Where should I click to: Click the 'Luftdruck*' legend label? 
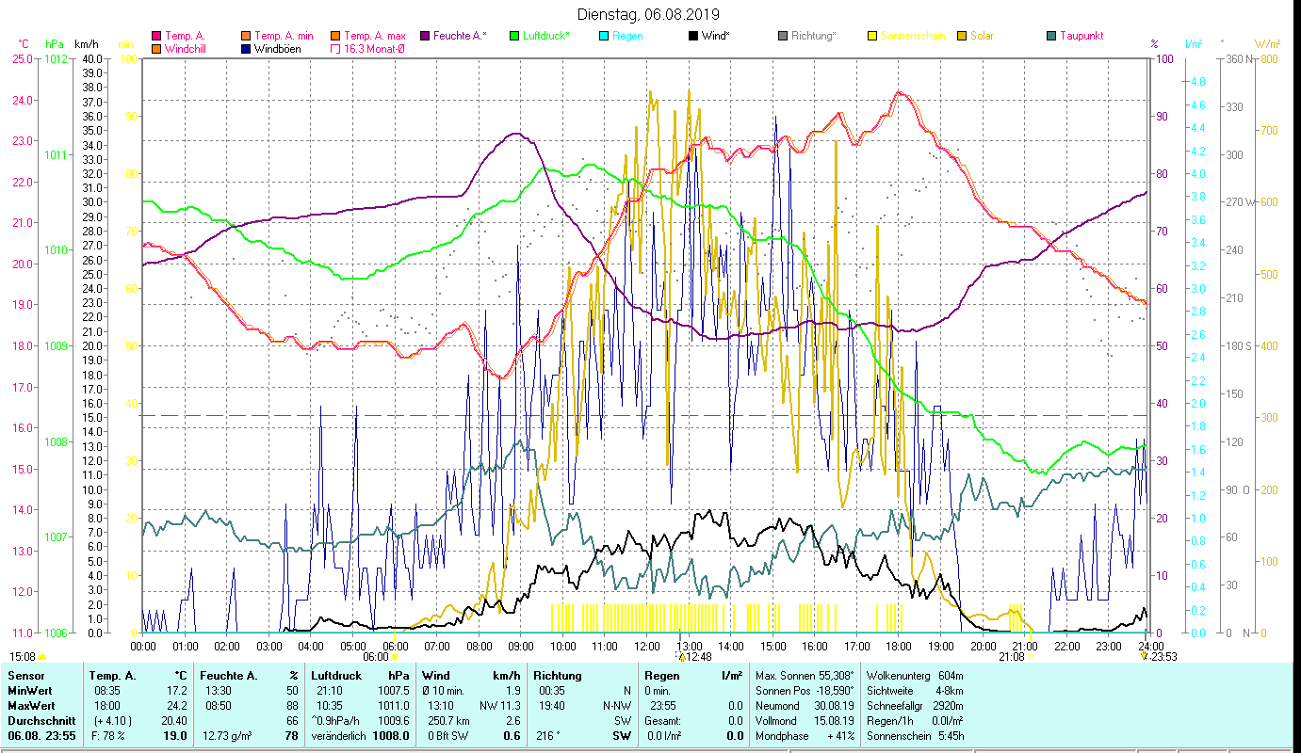tap(546, 37)
